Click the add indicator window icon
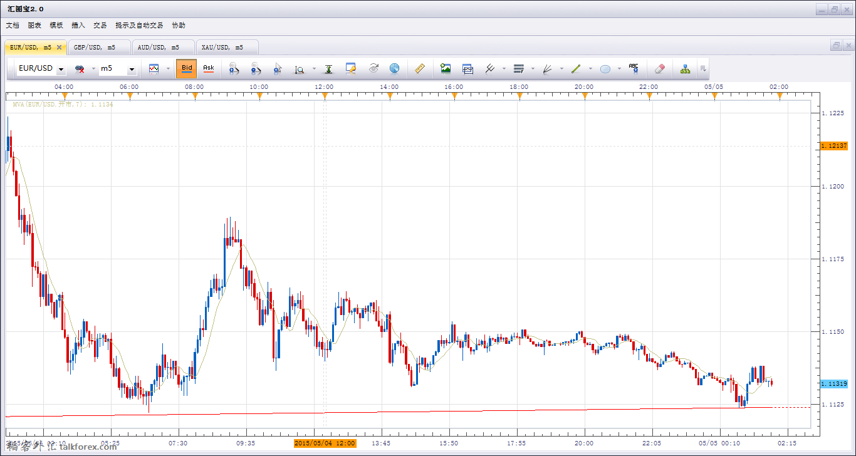Screen dimensions: 856x456 tap(467, 68)
